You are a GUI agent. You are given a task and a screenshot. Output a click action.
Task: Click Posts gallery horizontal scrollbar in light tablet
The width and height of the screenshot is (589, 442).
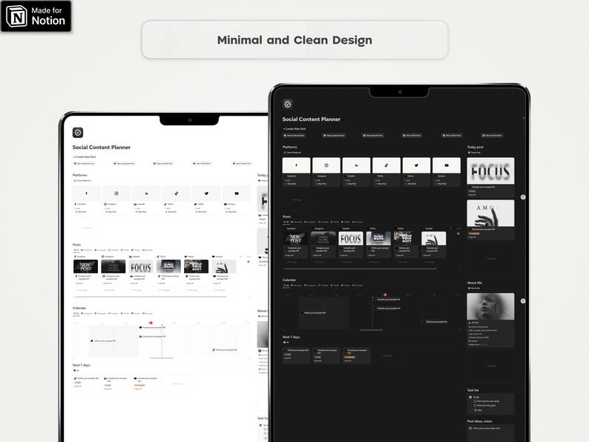pos(151,297)
